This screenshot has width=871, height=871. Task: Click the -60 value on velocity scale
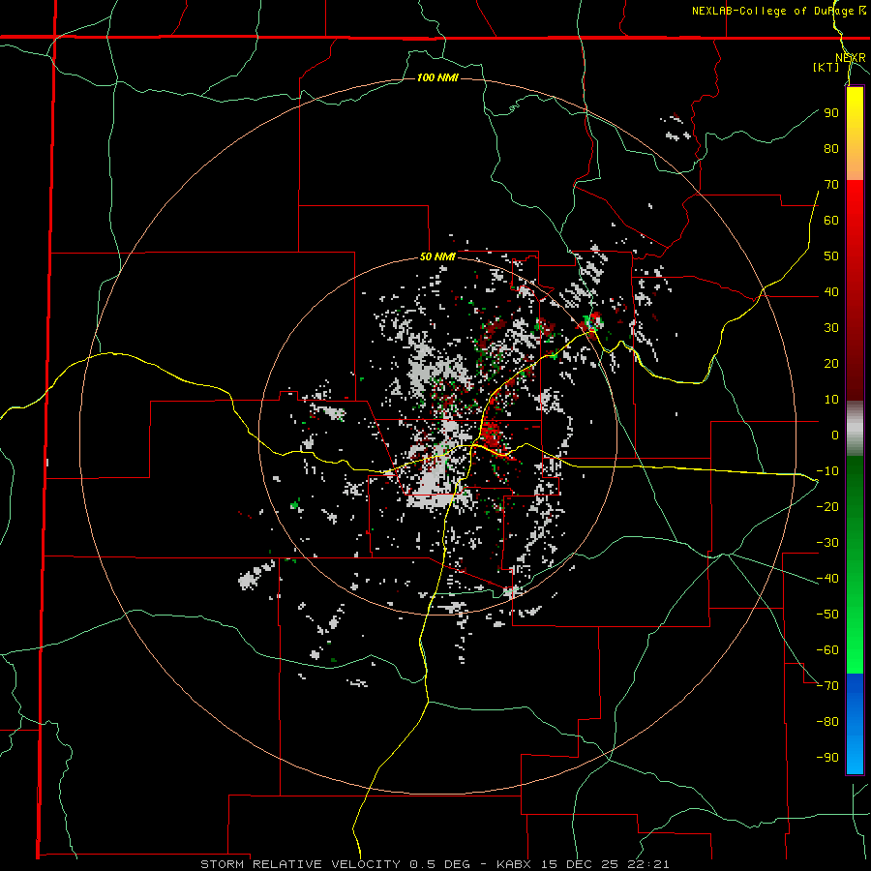827,650
